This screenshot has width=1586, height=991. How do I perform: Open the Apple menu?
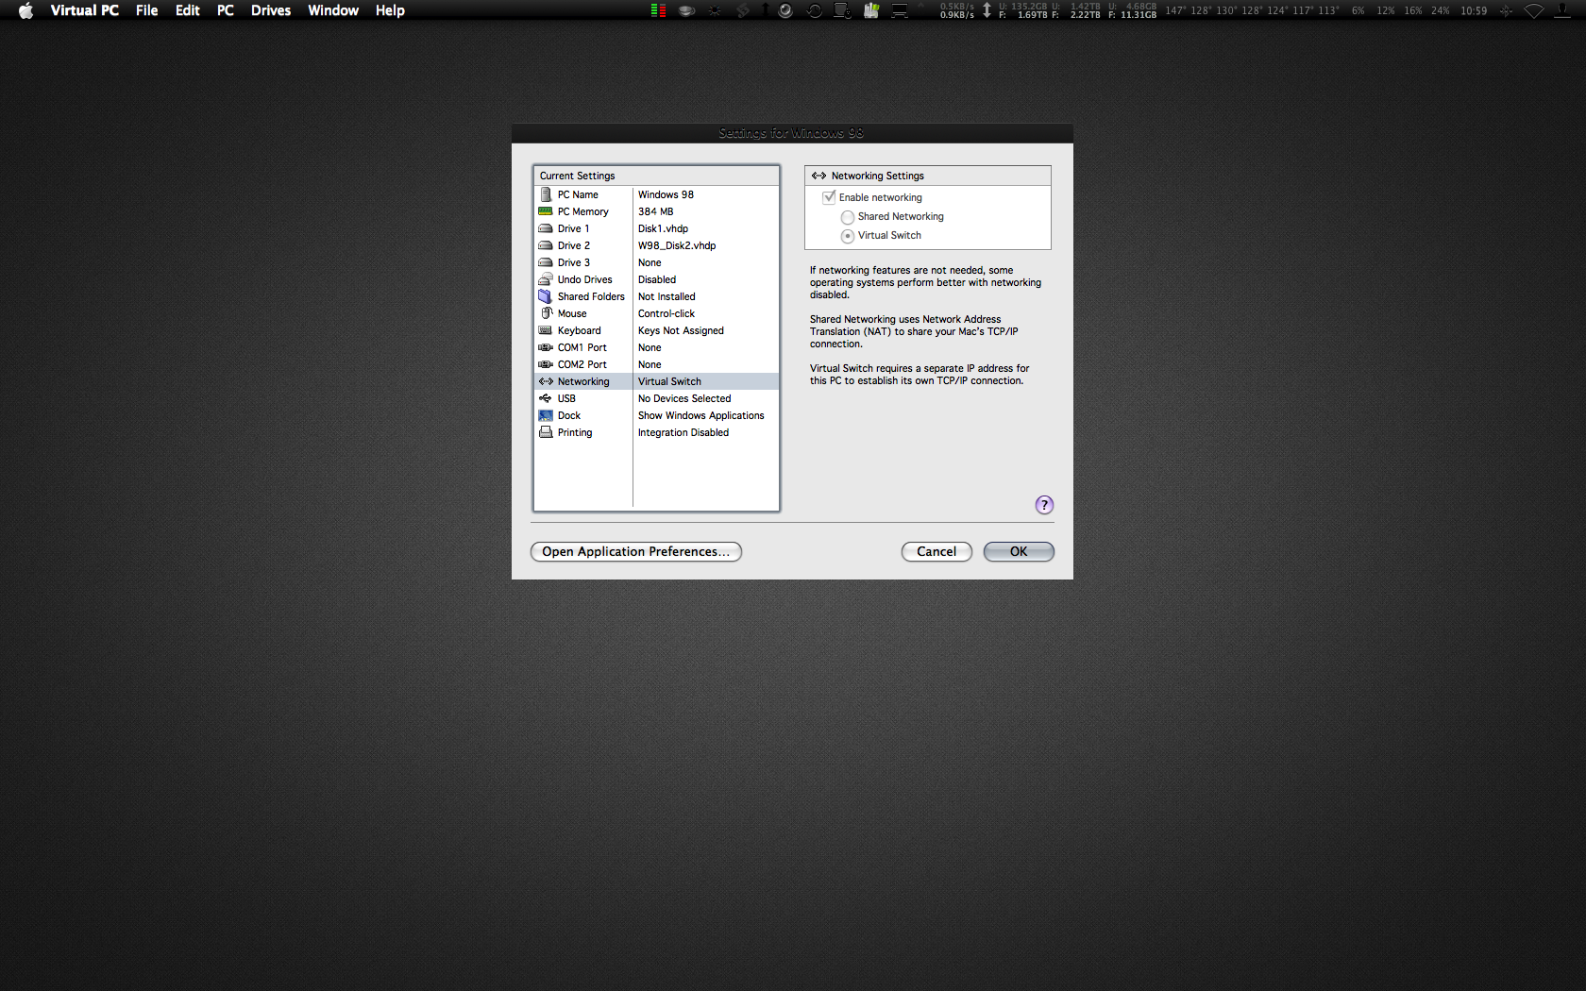pyautogui.click(x=25, y=10)
